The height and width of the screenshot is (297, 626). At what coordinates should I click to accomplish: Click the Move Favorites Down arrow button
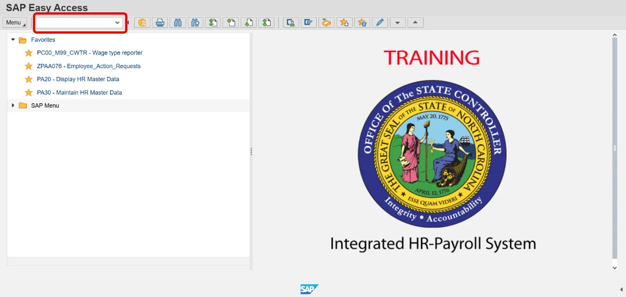(x=398, y=22)
